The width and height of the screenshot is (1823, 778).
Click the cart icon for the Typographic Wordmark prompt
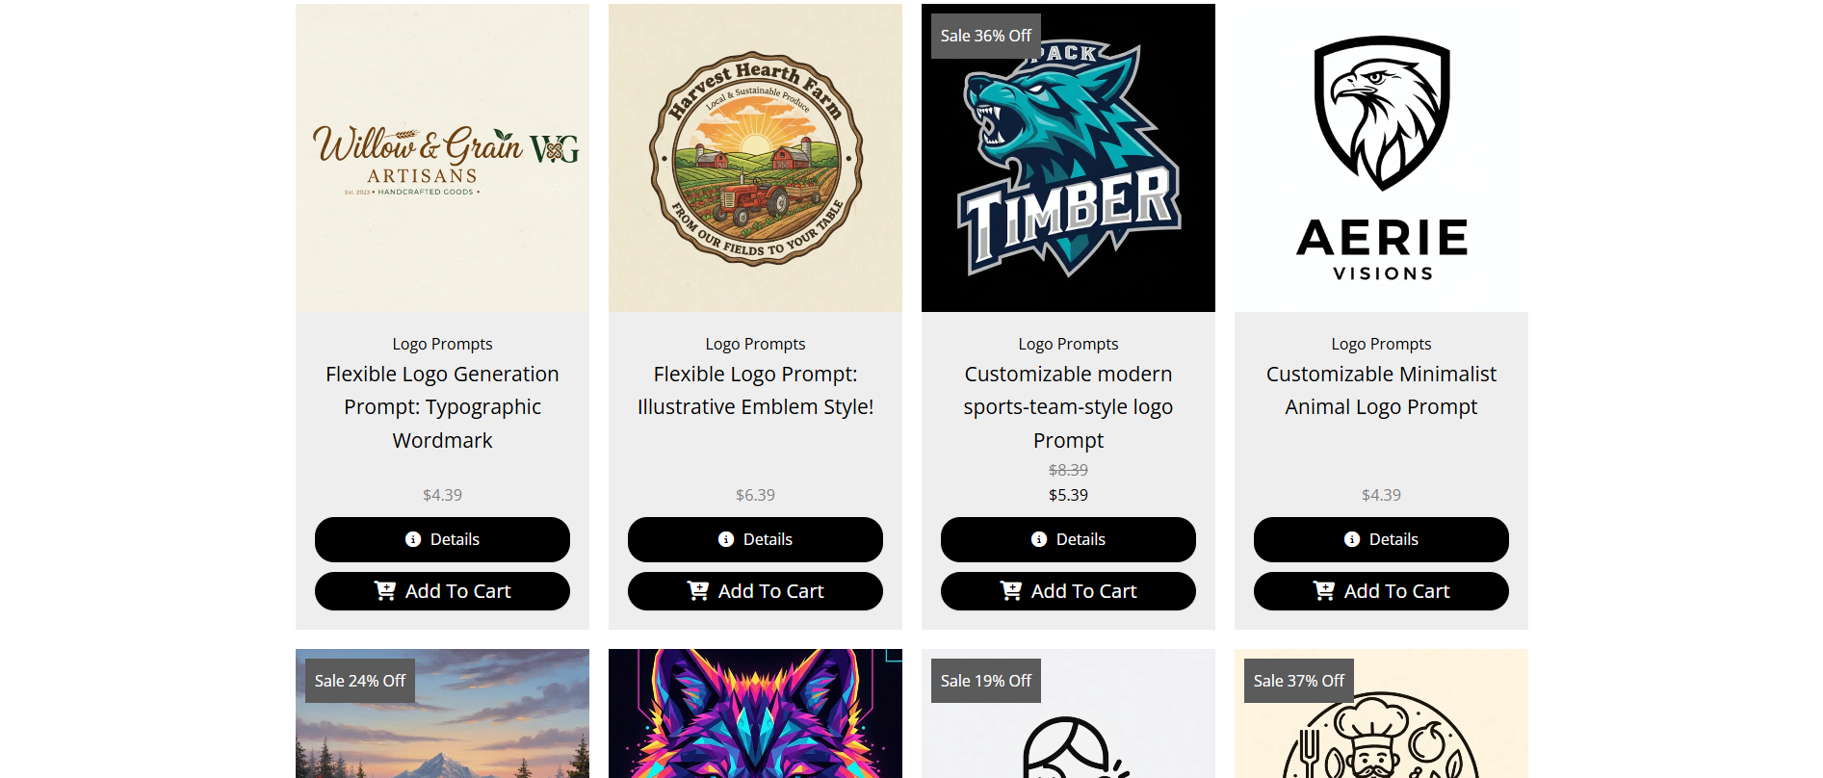(x=384, y=591)
